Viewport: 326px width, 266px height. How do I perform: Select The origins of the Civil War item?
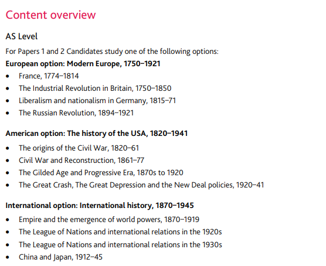(x=79, y=148)
